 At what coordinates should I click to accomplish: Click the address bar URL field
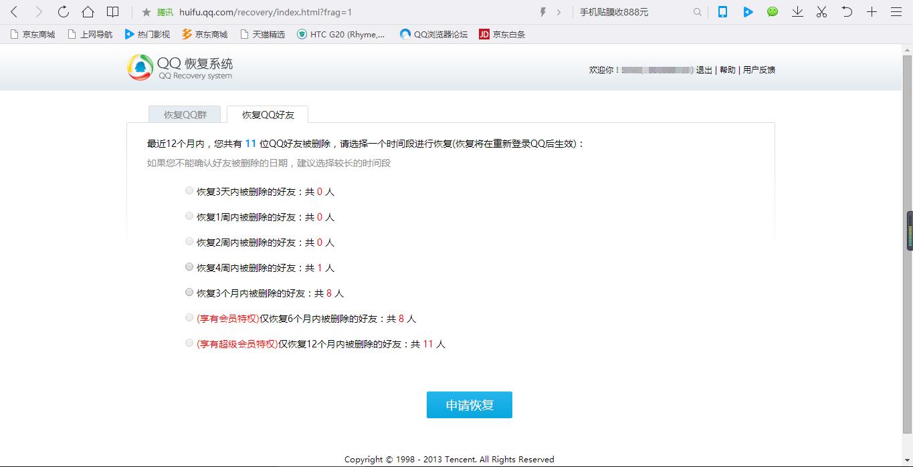[334, 12]
